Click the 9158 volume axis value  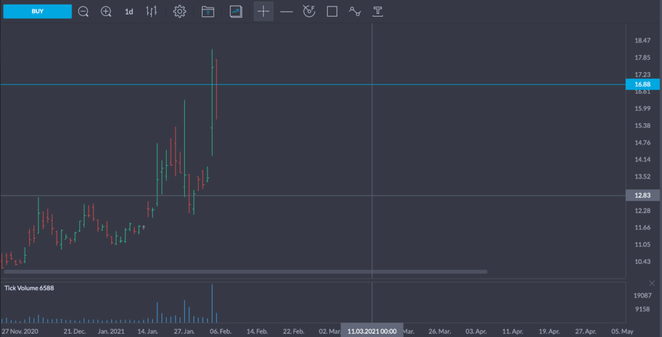point(641,309)
